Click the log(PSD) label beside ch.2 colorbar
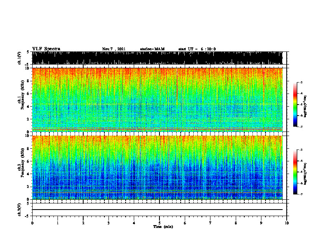This screenshot has height=250, width=323. [x=305, y=174]
